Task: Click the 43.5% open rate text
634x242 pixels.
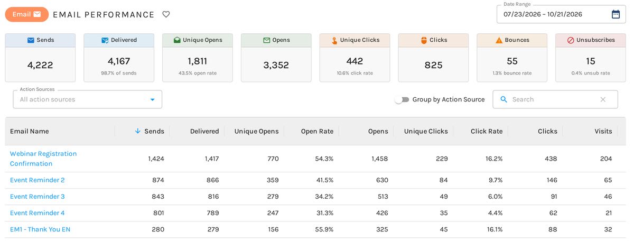Action: point(198,73)
